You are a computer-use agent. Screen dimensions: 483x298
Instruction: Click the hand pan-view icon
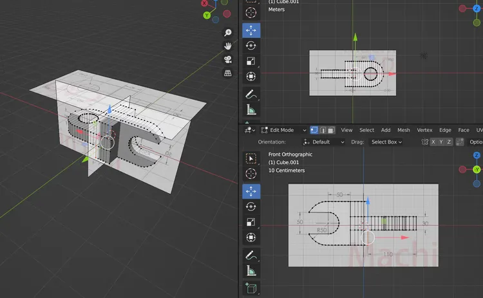[x=227, y=46]
